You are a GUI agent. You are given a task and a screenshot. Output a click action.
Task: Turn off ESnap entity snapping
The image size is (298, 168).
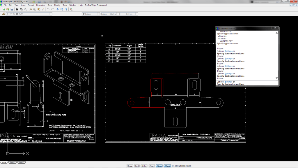point(159,166)
